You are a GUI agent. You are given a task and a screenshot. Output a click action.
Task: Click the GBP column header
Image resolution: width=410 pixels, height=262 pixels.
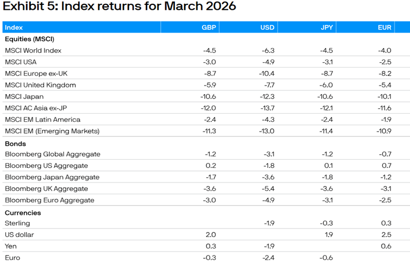pos(209,27)
